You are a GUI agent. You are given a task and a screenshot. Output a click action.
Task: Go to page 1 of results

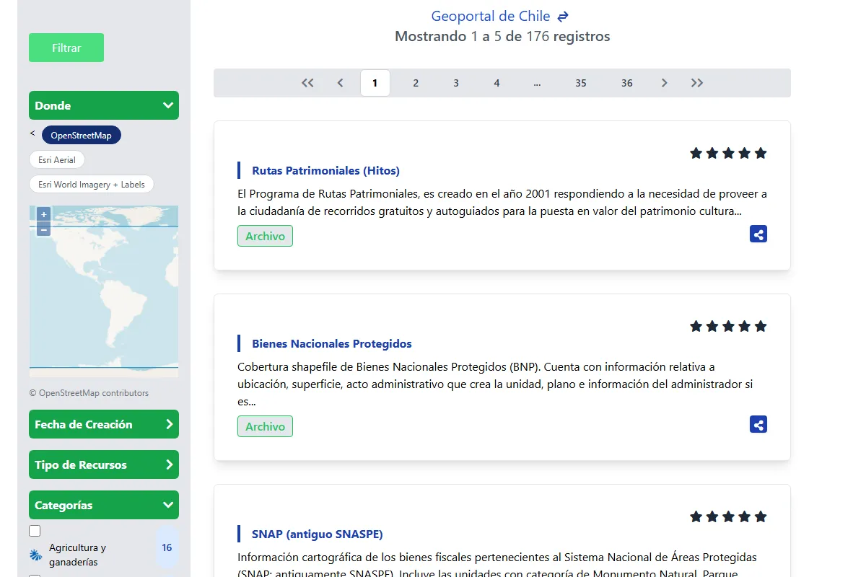pos(375,83)
